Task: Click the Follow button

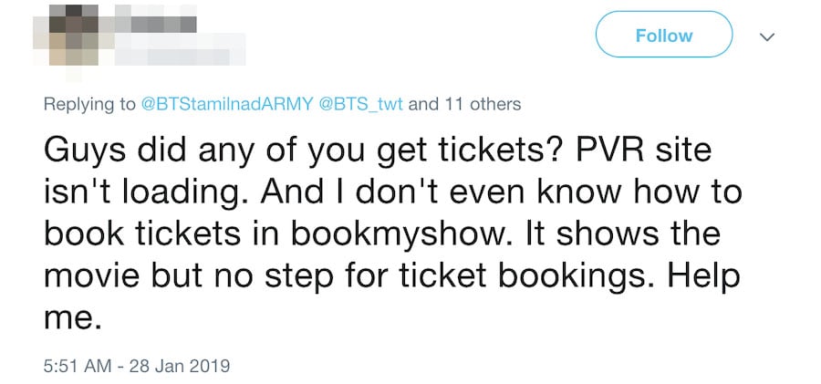Action: 663,36
